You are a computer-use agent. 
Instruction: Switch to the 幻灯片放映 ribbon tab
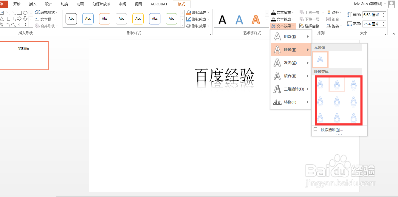point(101,4)
